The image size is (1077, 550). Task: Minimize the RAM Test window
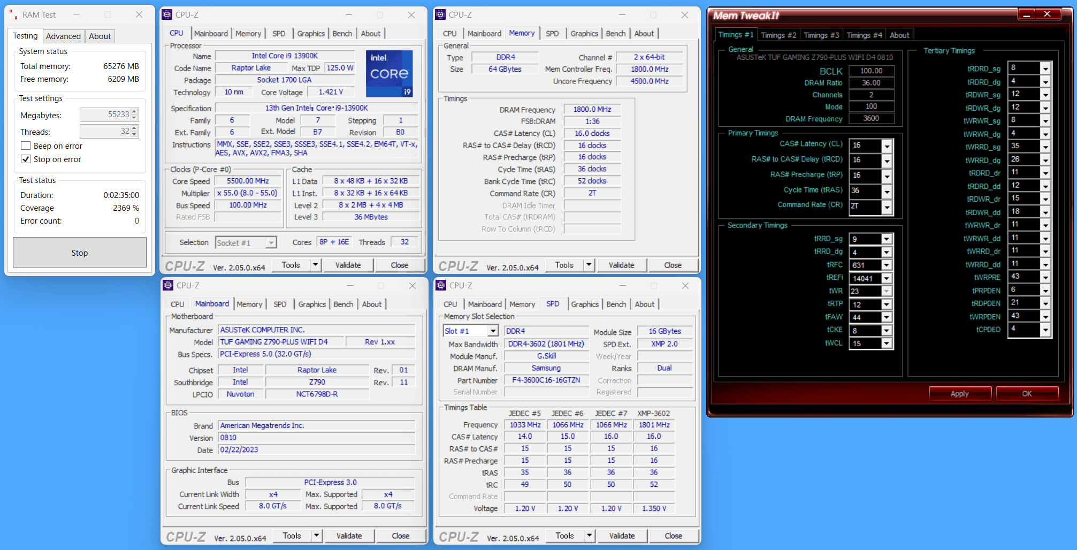tap(77, 15)
